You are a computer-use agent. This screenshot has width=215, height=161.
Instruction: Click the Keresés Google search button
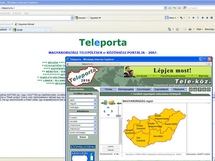tap(81, 18)
